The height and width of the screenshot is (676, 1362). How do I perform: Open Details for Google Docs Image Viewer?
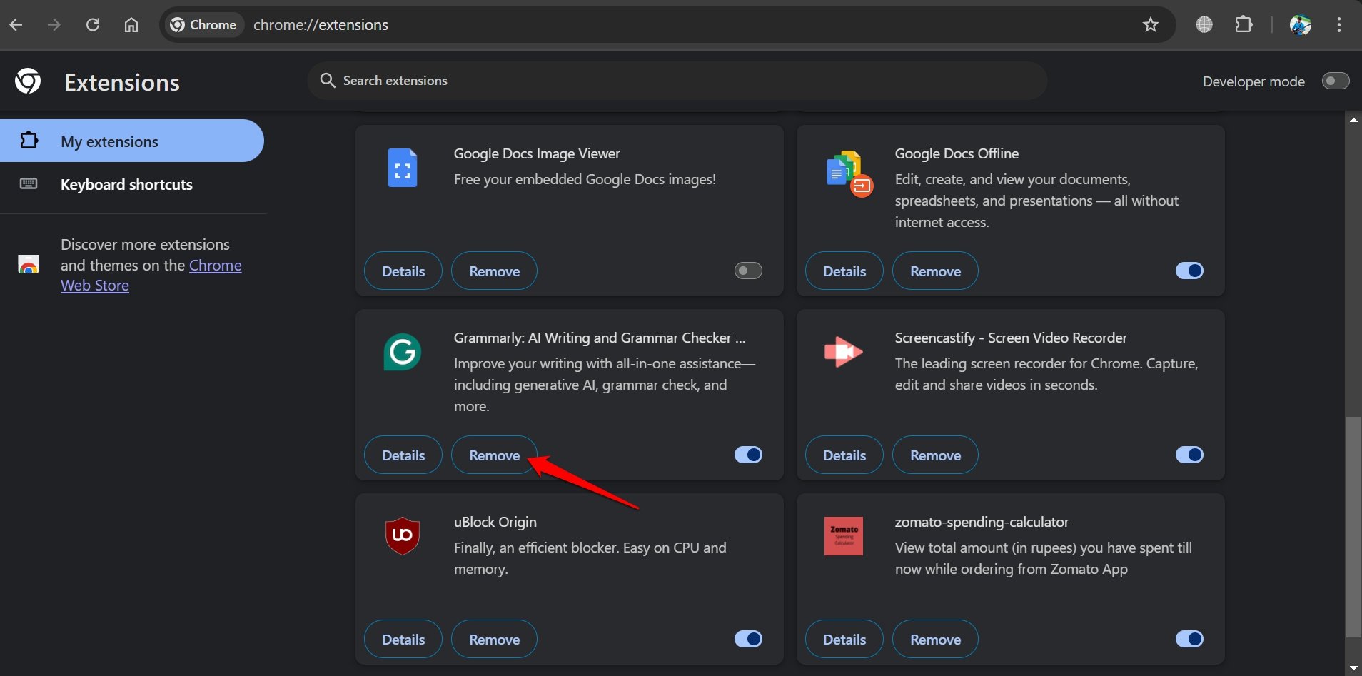click(x=403, y=271)
